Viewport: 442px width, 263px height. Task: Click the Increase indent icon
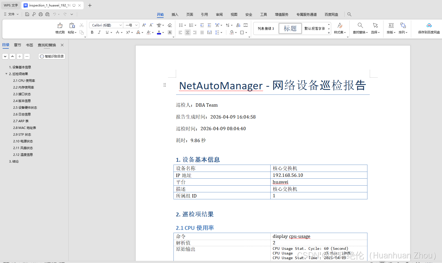pos(209,25)
